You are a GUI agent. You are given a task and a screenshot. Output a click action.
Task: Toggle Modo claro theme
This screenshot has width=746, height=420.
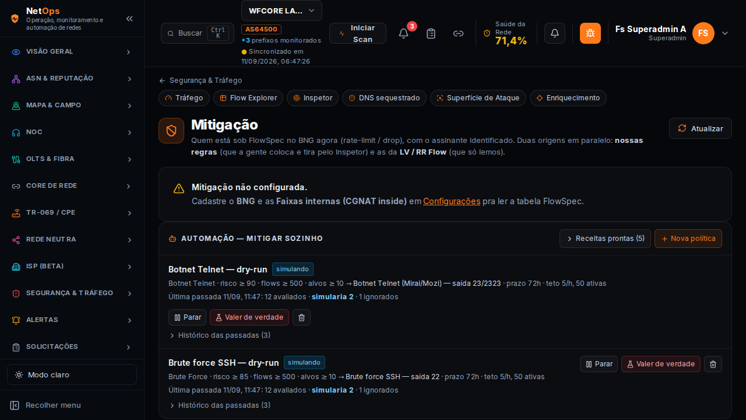tap(72, 374)
